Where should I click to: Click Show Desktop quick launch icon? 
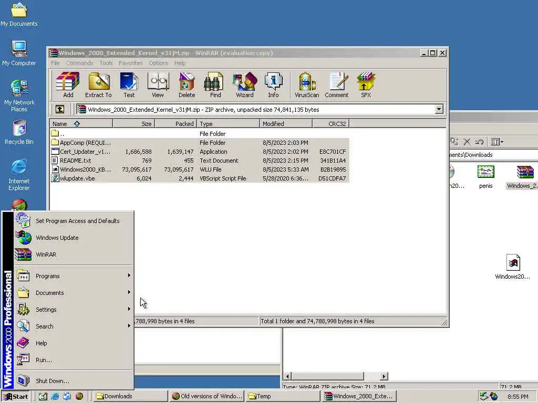pos(43,396)
